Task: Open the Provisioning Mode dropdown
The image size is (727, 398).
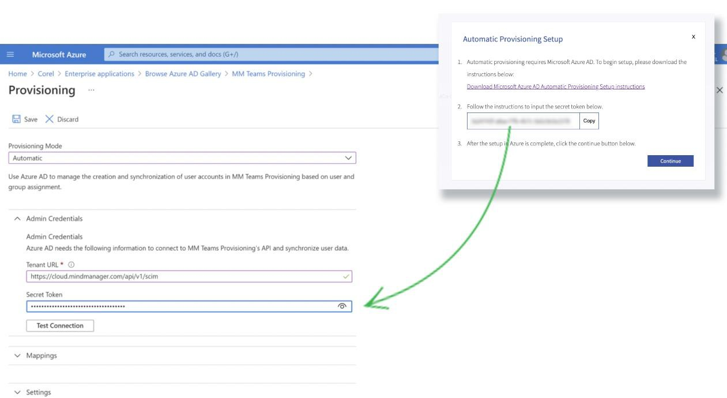Action: coord(182,158)
